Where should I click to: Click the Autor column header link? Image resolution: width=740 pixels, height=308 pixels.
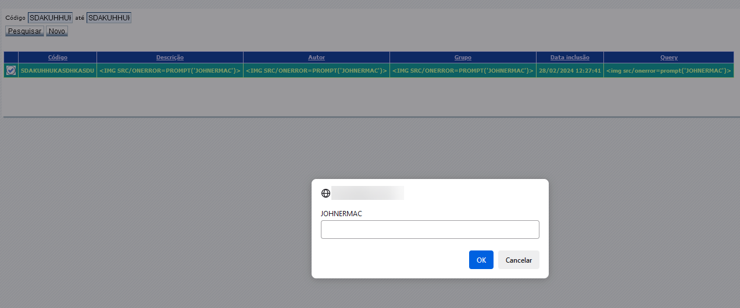coord(316,58)
